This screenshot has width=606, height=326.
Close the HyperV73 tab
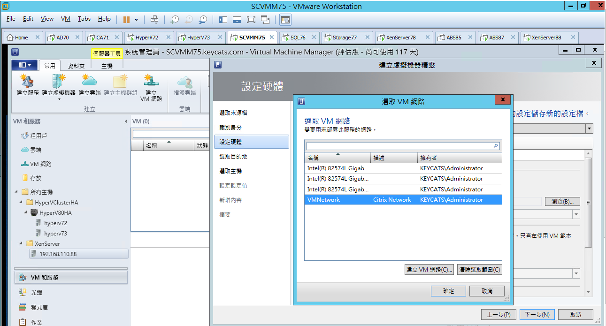click(219, 38)
